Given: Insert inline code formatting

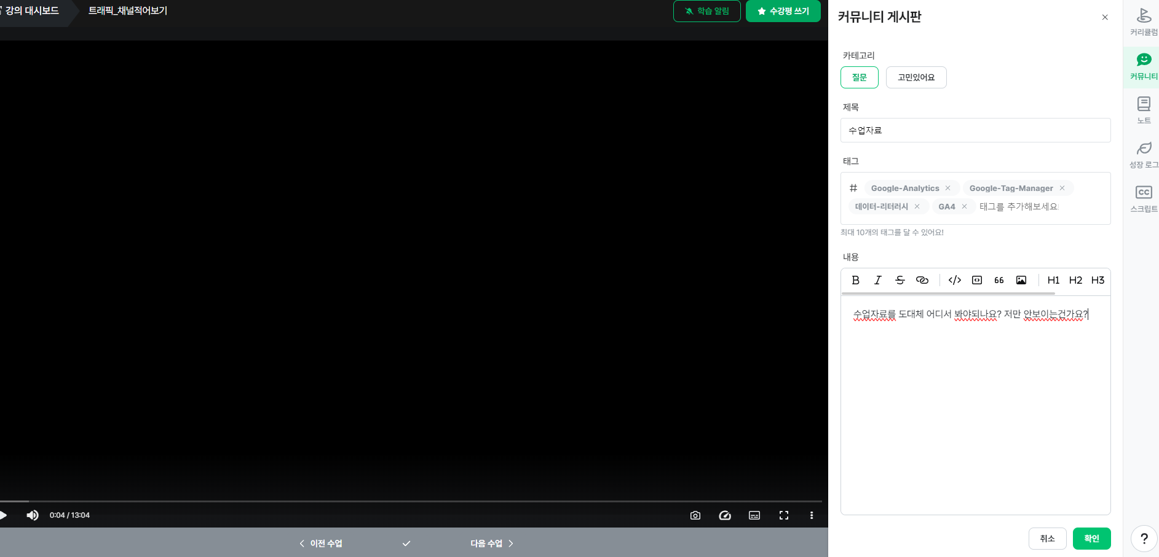Looking at the screenshot, I should 954,280.
